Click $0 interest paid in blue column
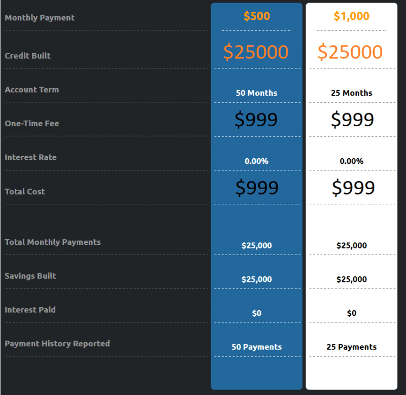 point(257,313)
